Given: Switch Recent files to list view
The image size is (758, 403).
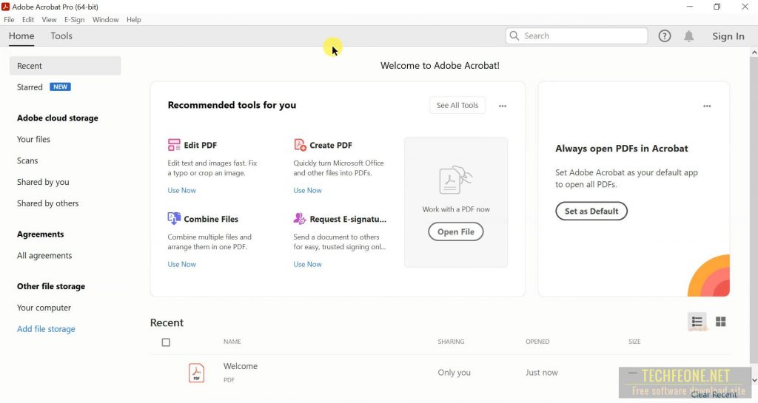Looking at the screenshot, I should point(697,322).
